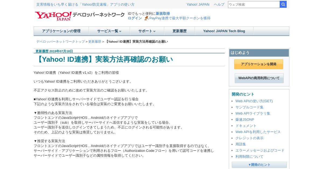The height and width of the screenshot is (169, 323).
Task: Open クレジットの表示 link
Action: 250,138
